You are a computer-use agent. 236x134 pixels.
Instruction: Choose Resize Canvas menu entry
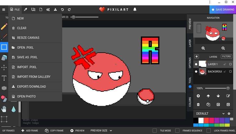pyautogui.click(x=35, y=38)
